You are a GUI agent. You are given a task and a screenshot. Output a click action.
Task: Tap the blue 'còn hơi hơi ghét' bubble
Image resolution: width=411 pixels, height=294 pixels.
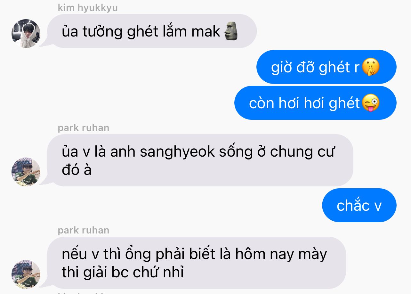pos(315,103)
